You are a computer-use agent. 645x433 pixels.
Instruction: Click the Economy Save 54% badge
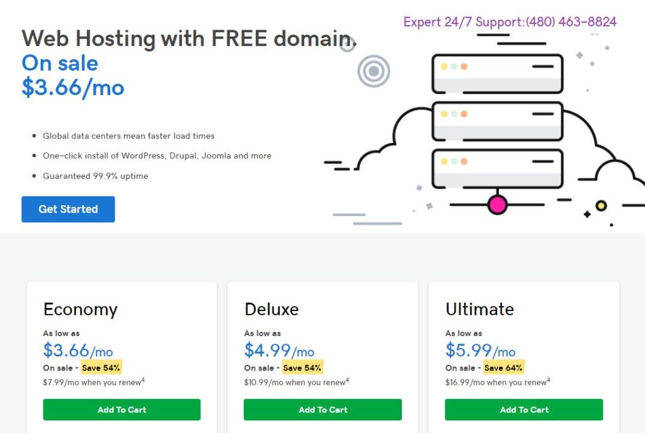tap(101, 368)
